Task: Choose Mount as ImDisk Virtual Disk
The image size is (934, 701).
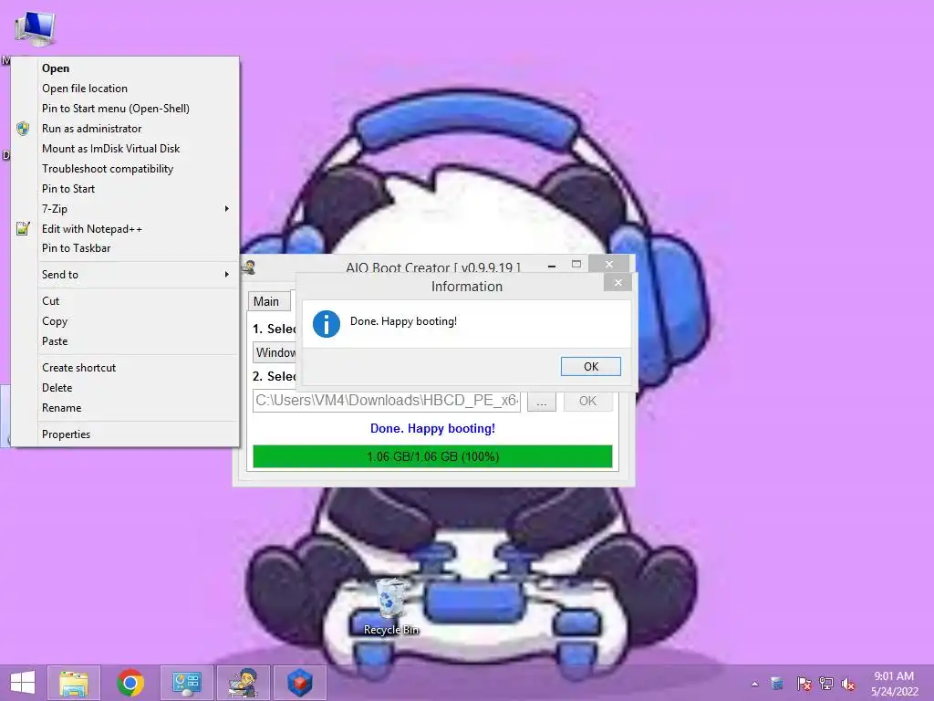Action: (x=126, y=149)
